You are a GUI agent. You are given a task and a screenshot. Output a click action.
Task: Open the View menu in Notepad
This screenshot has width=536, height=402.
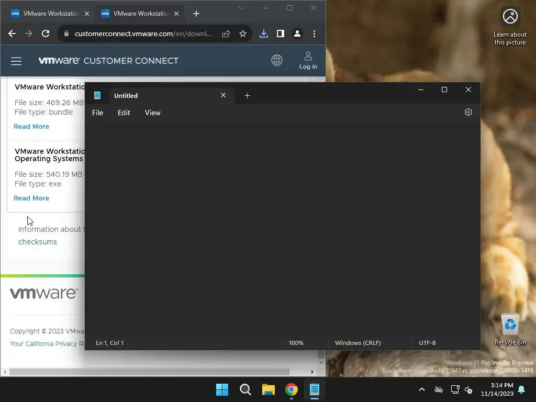152,113
